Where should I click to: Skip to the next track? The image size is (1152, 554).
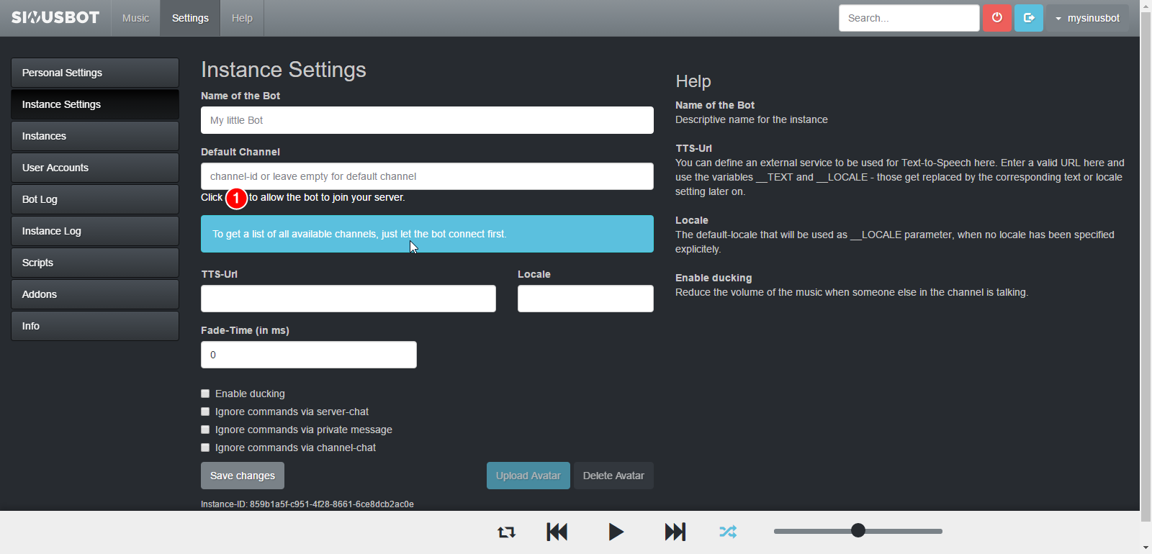[x=675, y=532]
